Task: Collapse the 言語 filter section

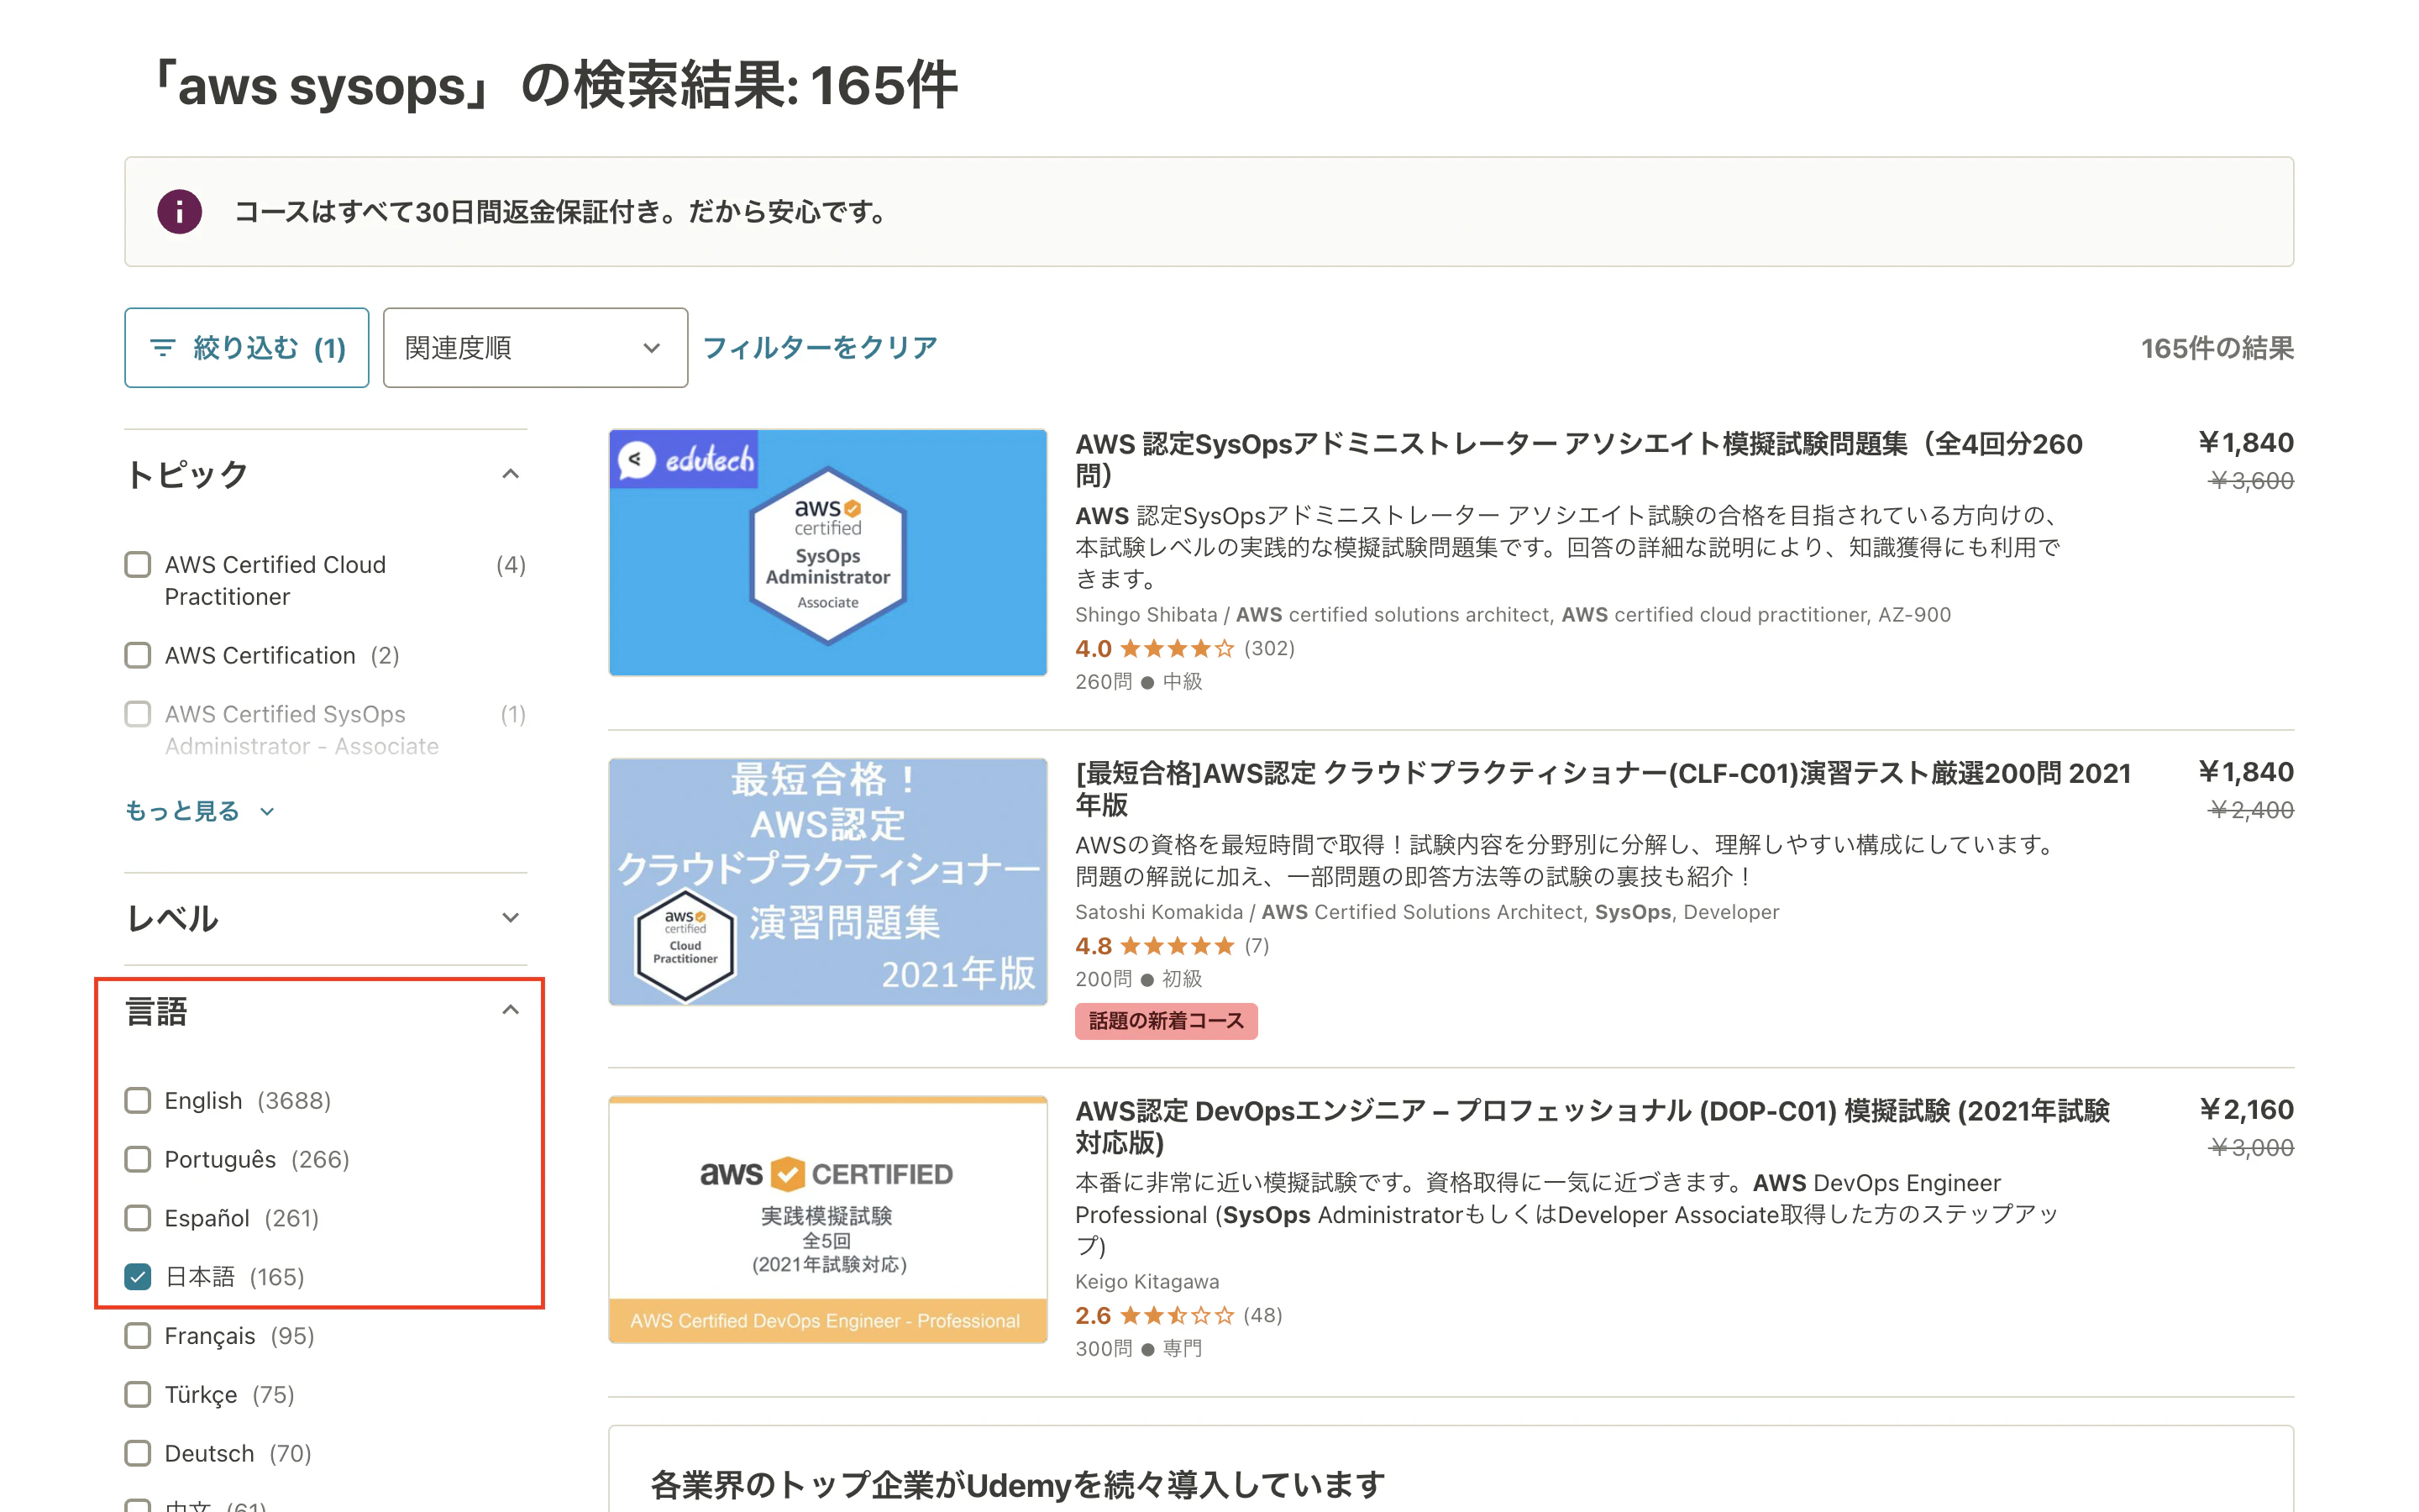Action: (x=510, y=1010)
